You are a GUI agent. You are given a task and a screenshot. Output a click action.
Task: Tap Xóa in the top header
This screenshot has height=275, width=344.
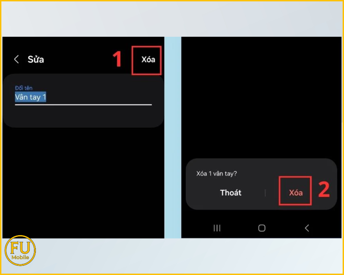pyautogui.click(x=148, y=60)
